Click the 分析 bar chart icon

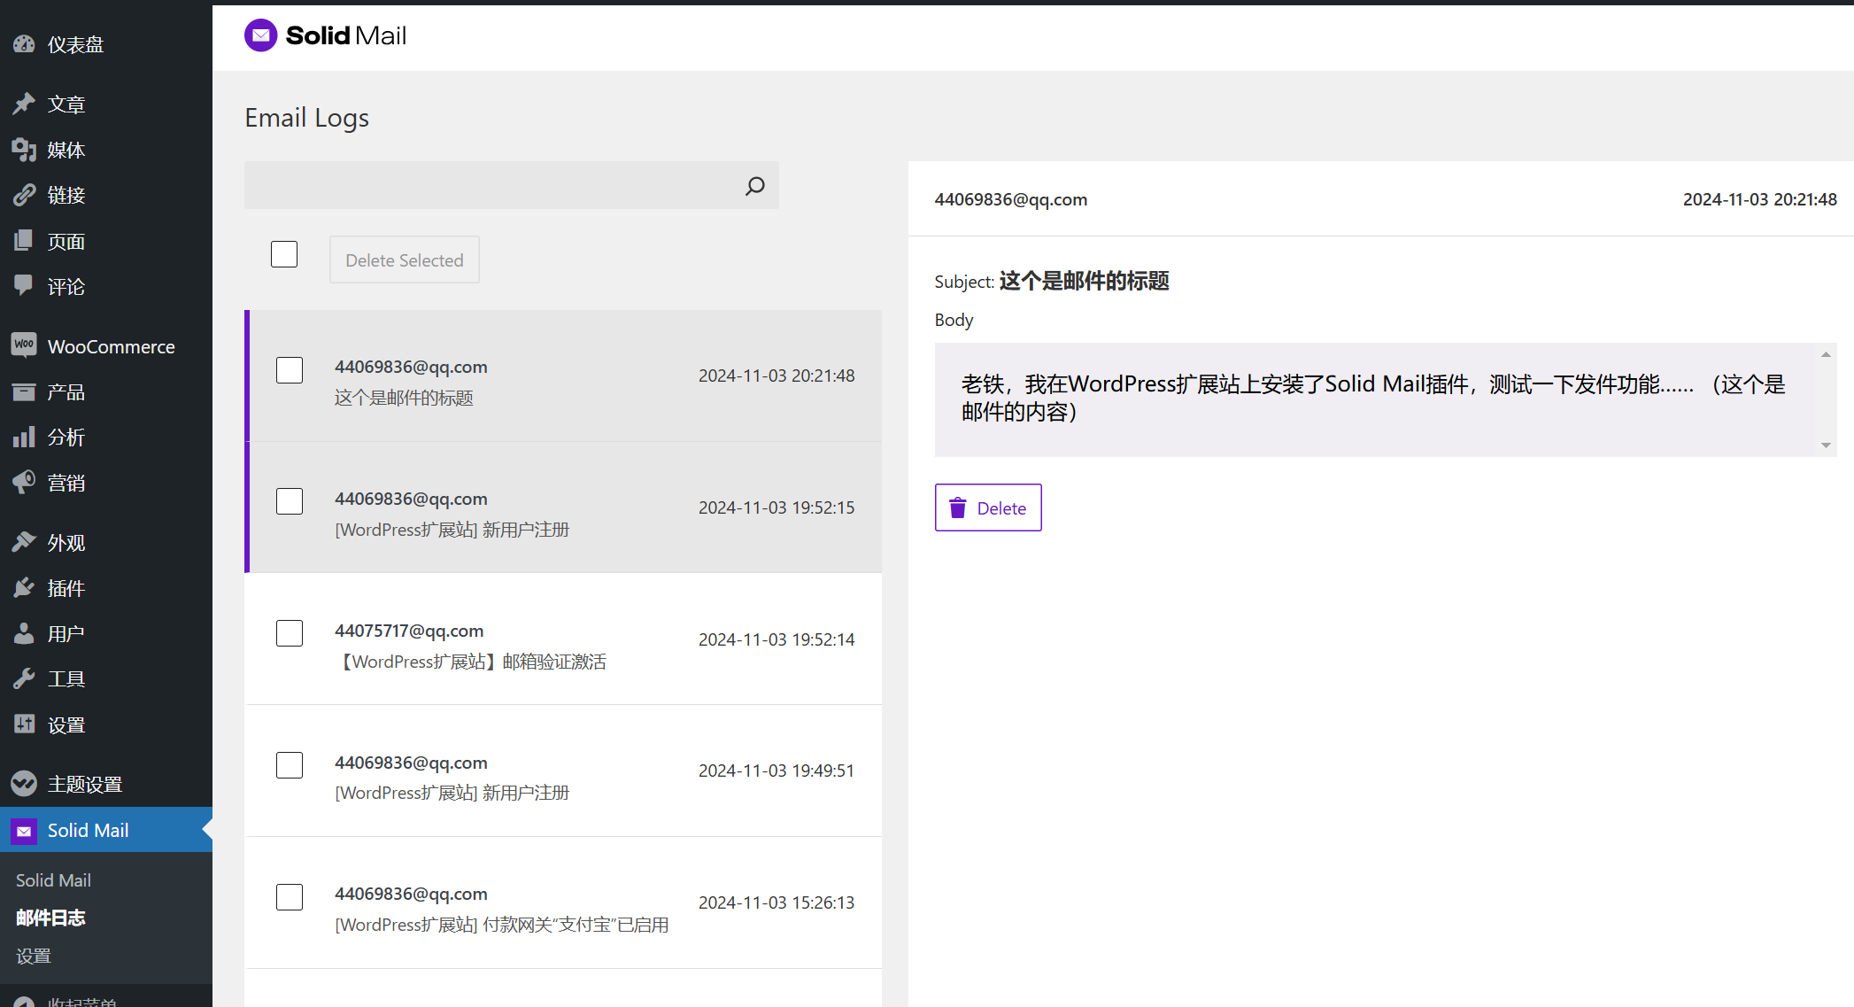(x=24, y=438)
